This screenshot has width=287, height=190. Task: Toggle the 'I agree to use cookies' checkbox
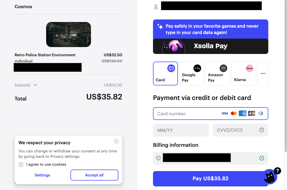tap(21, 164)
